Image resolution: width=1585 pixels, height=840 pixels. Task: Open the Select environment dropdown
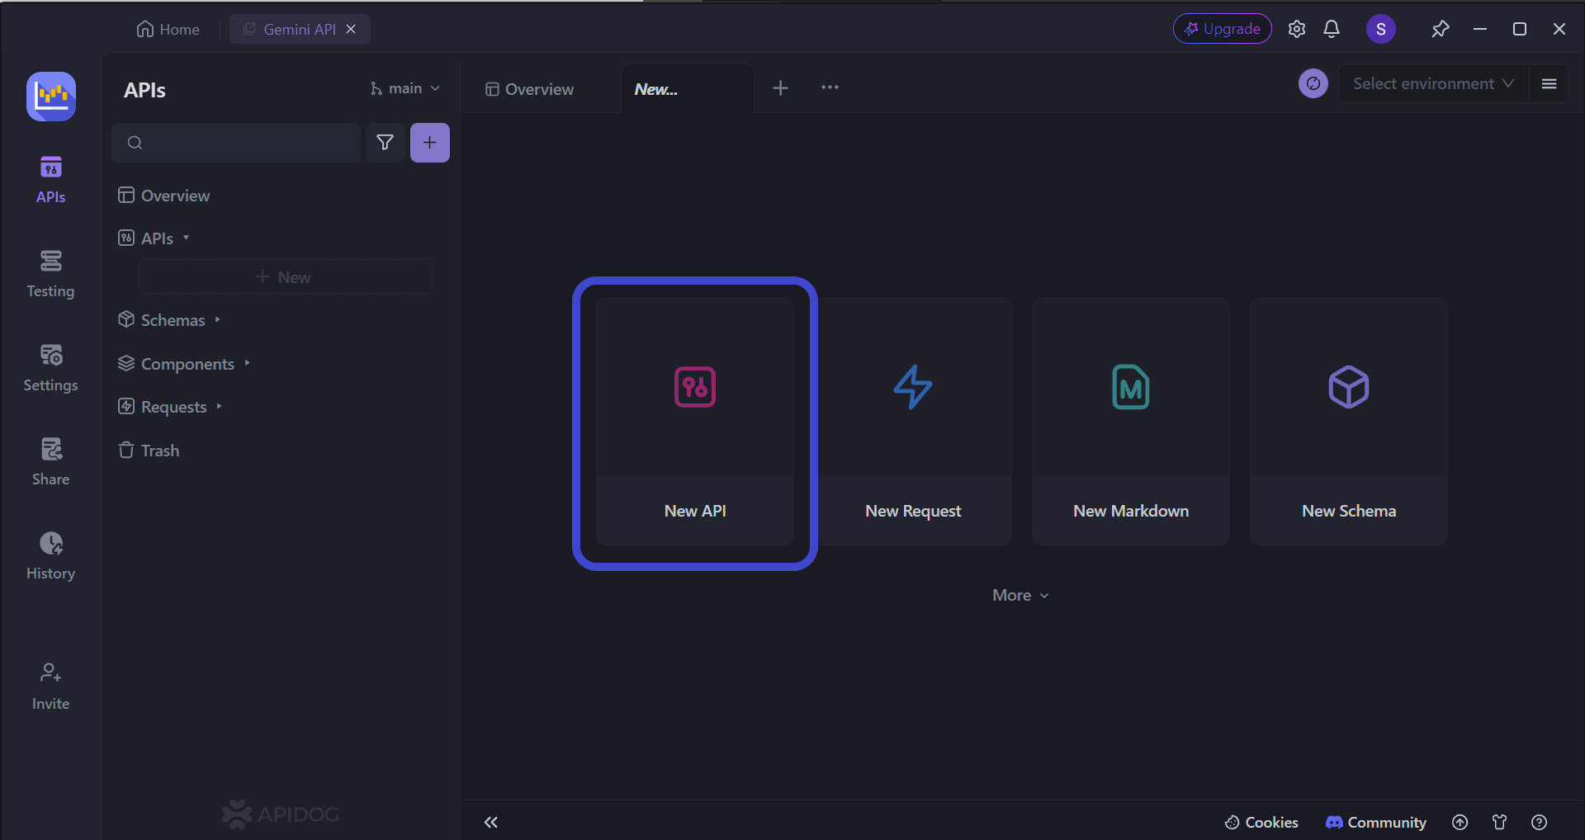click(x=1432, y=83)
